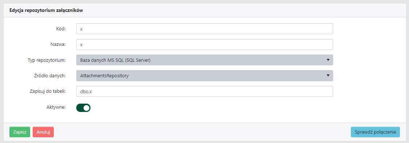The width and height of the screenshot is (409, 143).
Task: Click the Edycja repozytorium załączników heading
Action: click(x=46, y=10)
